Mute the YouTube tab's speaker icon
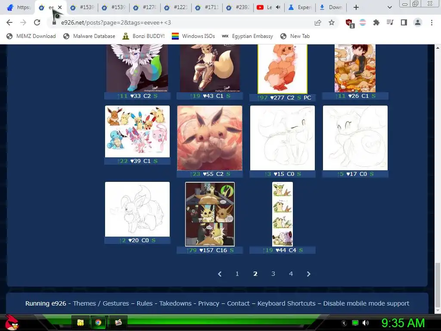 pos(278,7)
